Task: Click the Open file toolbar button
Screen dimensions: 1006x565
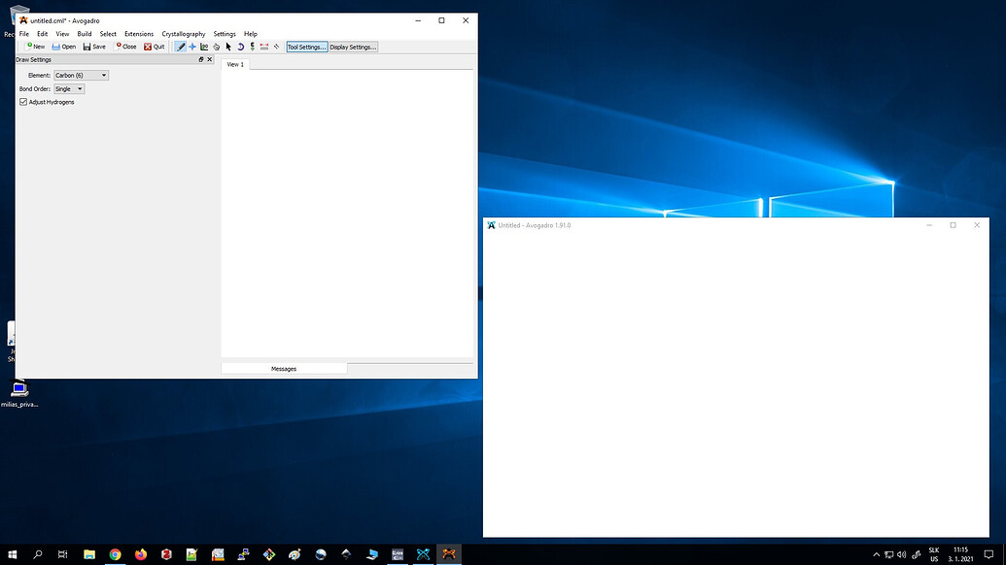Action: [64, 47]
